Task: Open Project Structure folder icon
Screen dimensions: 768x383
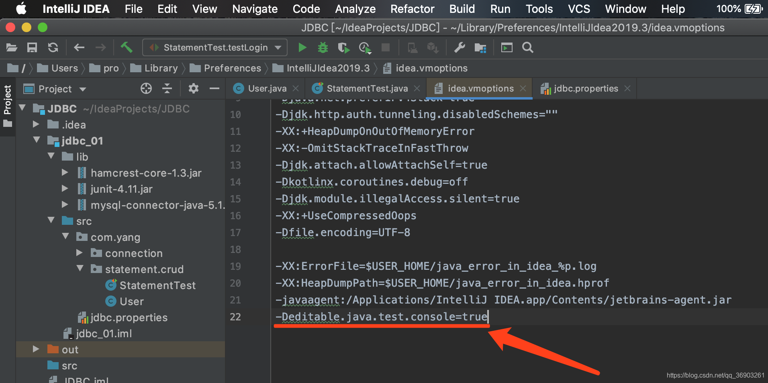Action: point(480,48)
